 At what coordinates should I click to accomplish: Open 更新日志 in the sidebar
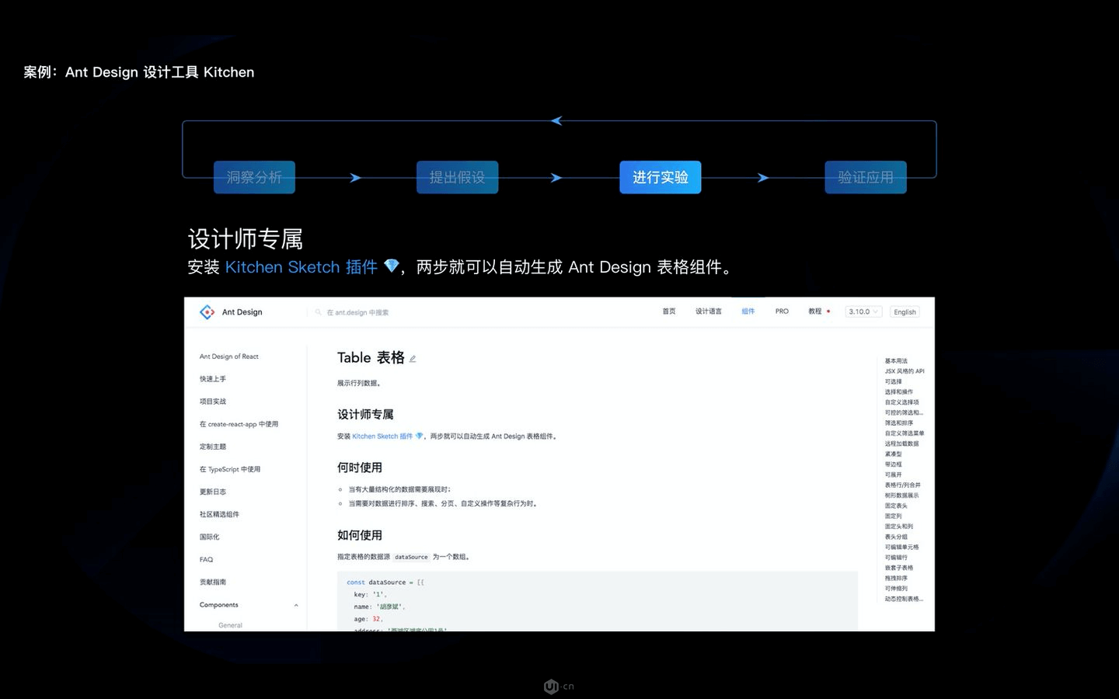click(x=213, y=492)
